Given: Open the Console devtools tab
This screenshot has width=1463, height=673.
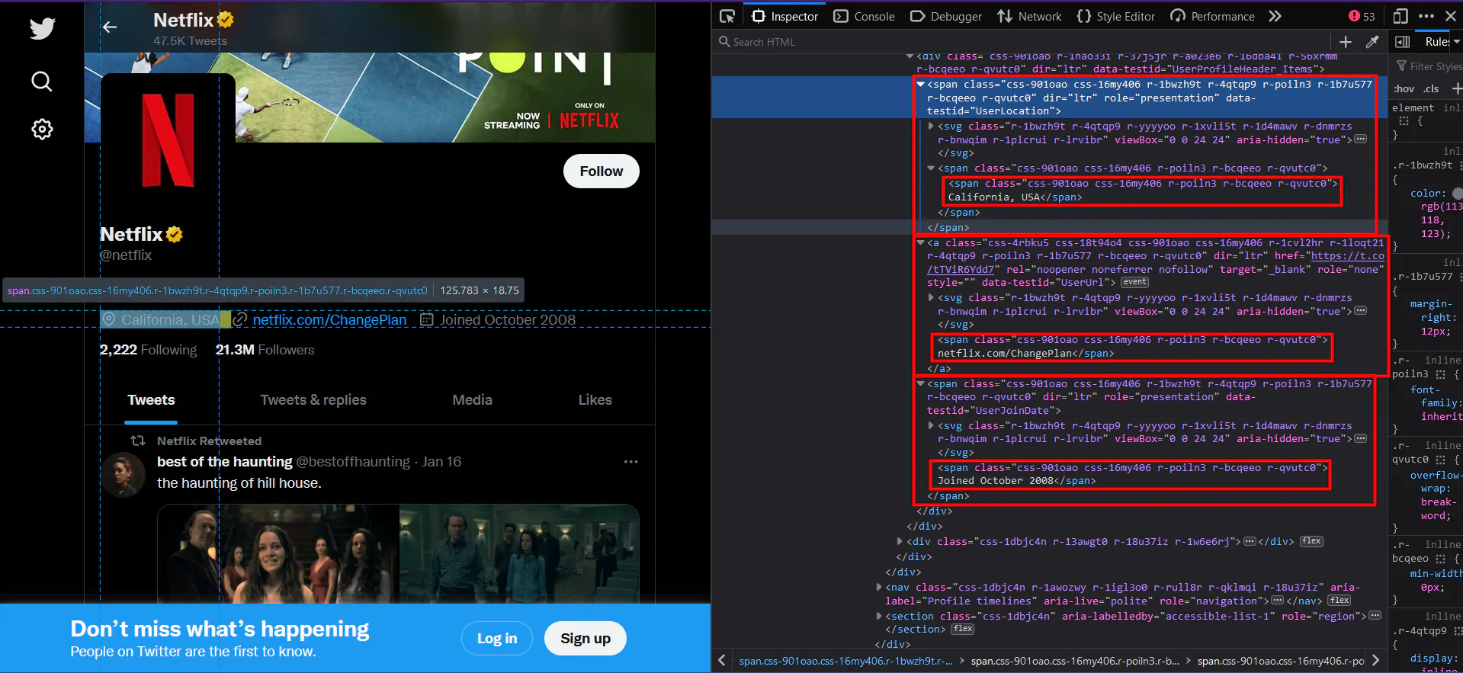Looking at the screenshot, I should (865, 16).
